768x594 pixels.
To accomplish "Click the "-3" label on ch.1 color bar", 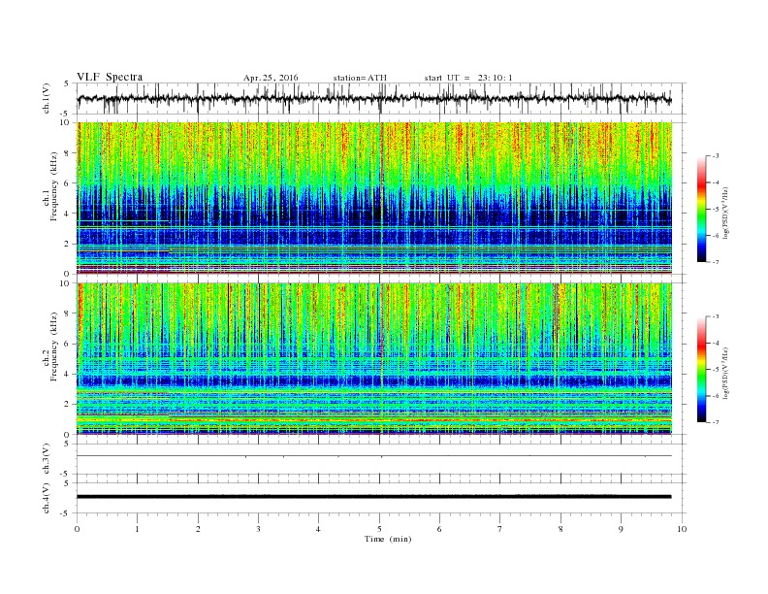I will coord(715,156).
